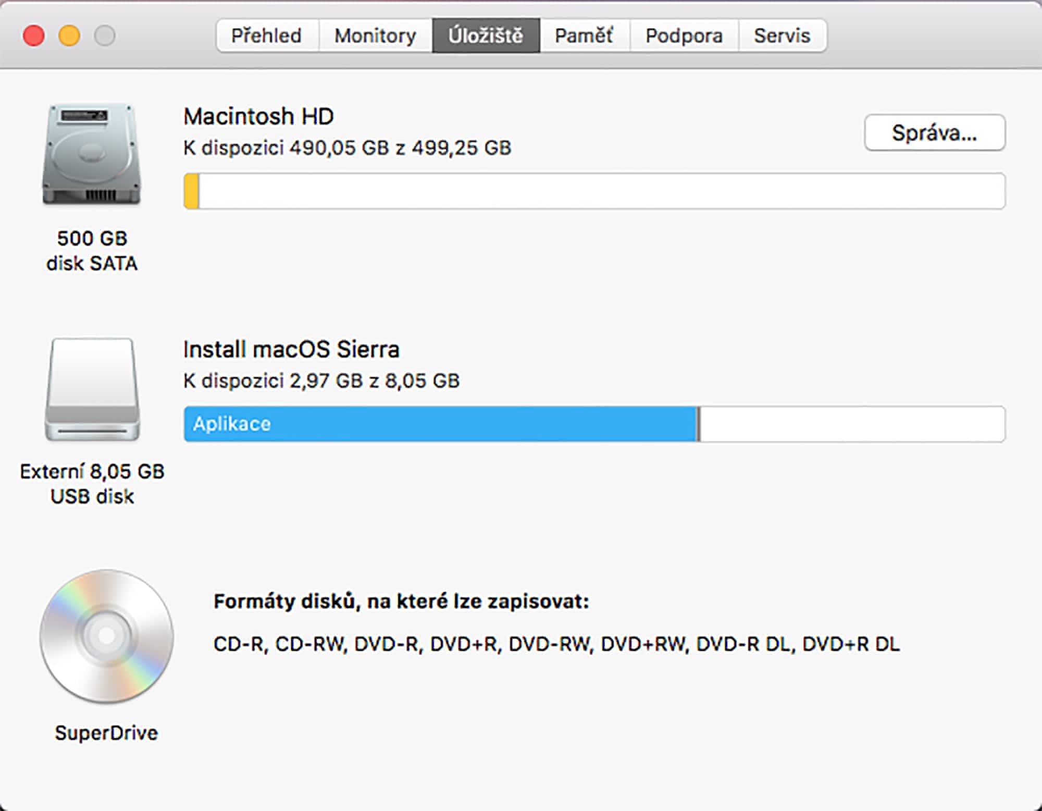Switch to the Přehled tab

point(266,35)
